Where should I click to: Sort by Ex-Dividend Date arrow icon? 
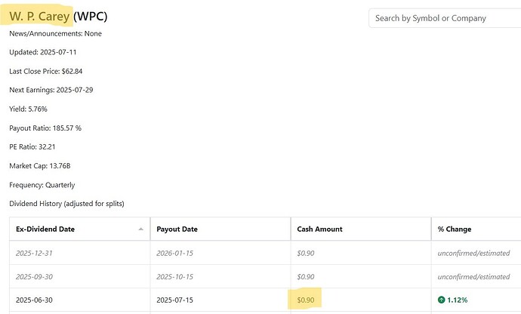(141, 229)
